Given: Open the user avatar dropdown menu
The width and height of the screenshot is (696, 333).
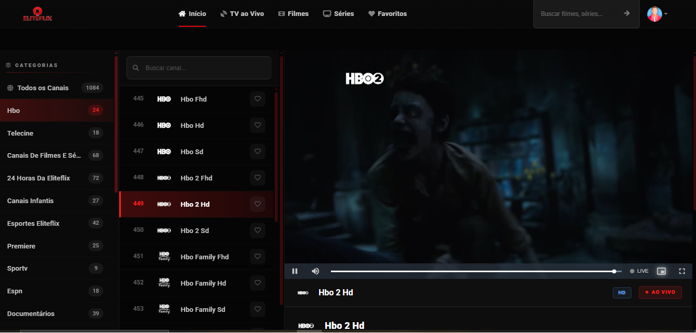Looking at the screenshot, I should (x=658, y=14).
